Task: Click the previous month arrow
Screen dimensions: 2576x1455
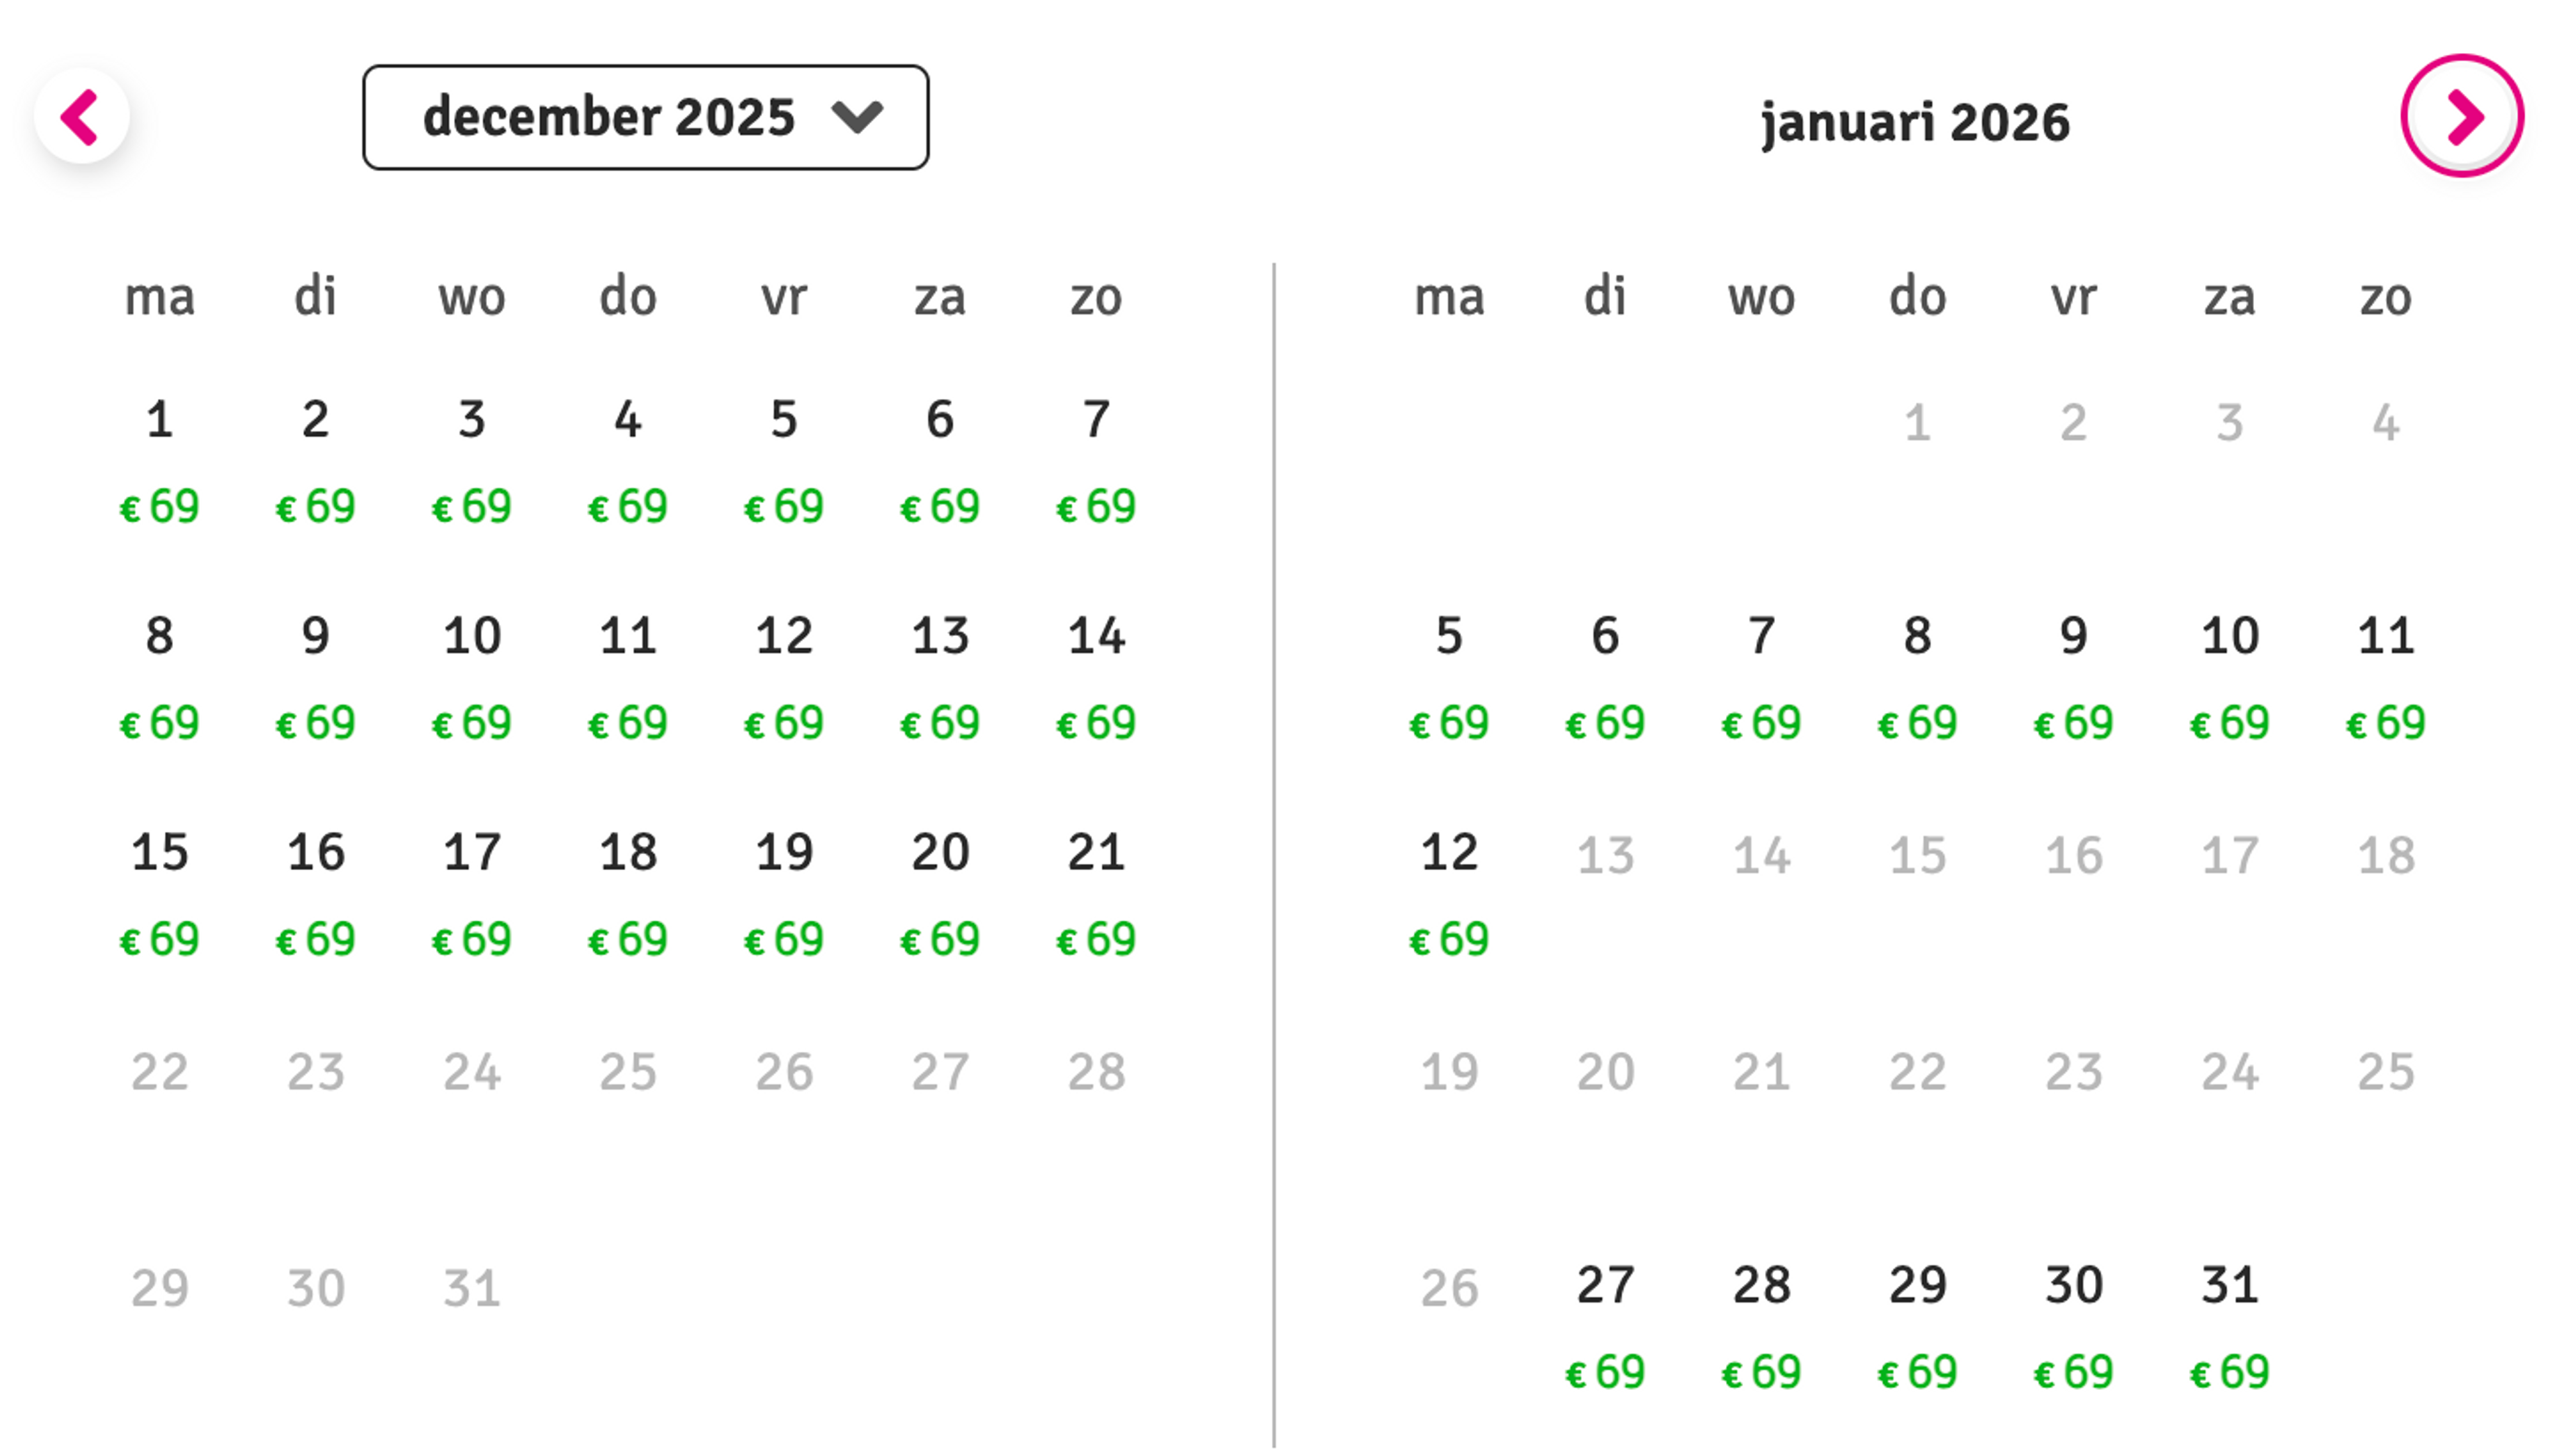Action: [84, 116]
